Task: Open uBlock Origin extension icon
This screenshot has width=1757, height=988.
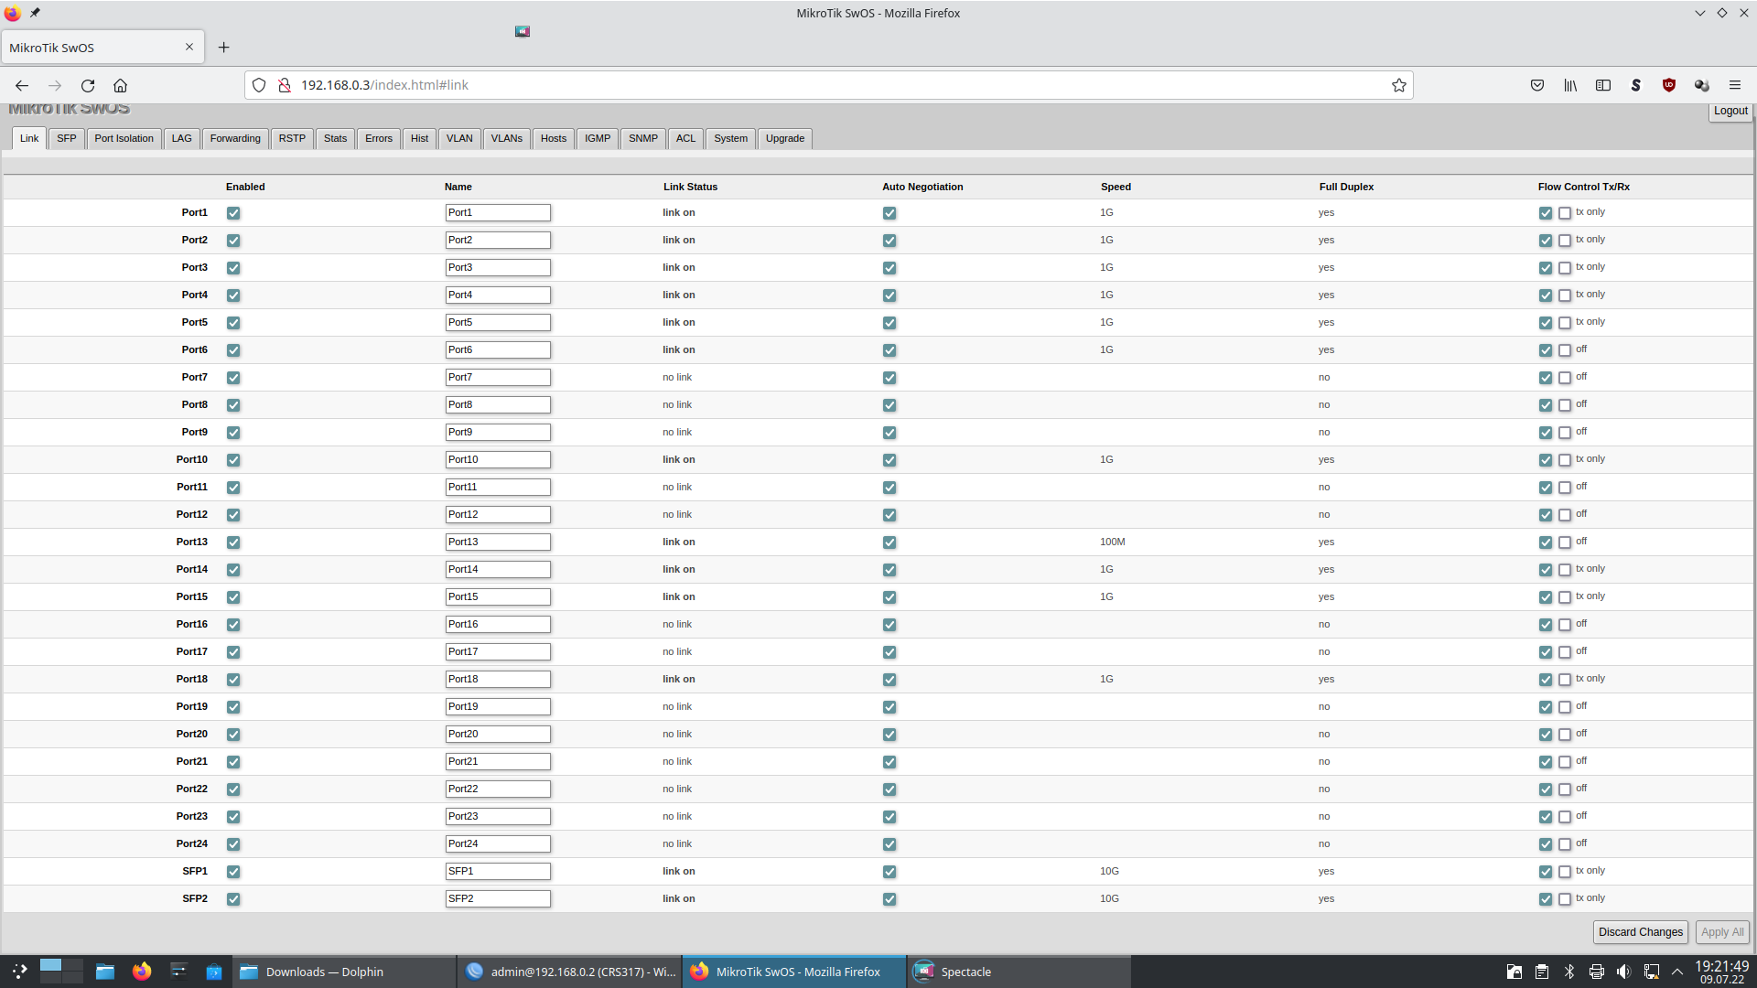Action: click(1668, 85)
